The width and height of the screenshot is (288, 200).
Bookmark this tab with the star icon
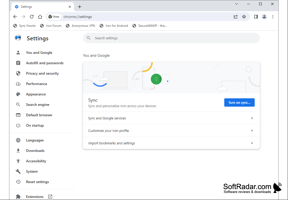coord(244,17)
